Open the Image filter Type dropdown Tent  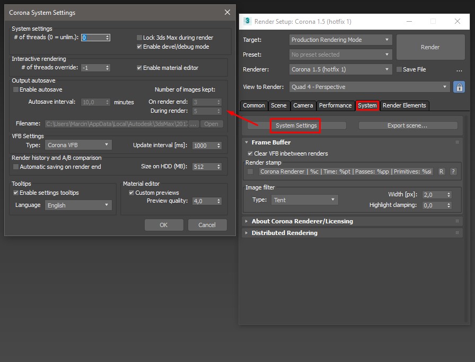[304, 200]
